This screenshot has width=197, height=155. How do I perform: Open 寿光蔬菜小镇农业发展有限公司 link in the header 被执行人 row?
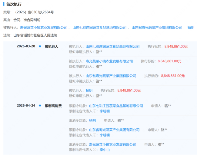pos(44,28)
